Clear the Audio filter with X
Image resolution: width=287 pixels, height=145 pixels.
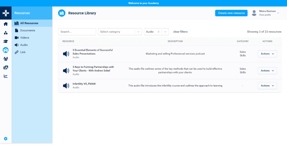point(158,32)
